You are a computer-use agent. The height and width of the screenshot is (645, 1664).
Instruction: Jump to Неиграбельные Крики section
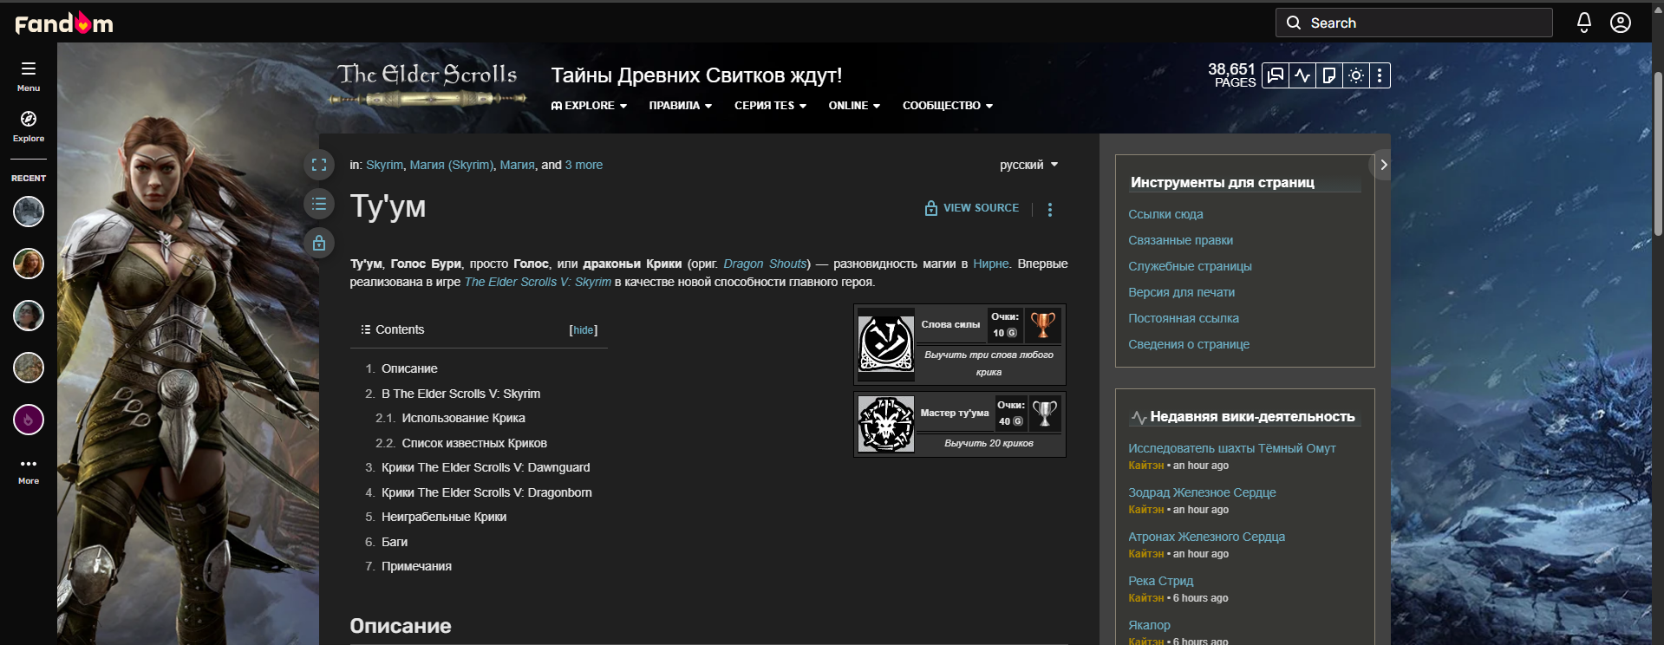444,517
